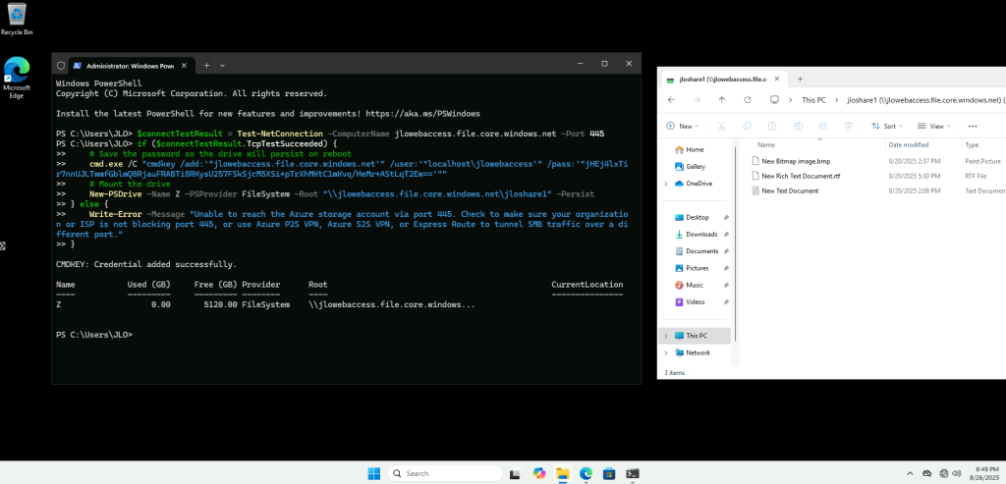Open the Sort dropdown in Explorer

pyautogui.click(x=887, y=127)
